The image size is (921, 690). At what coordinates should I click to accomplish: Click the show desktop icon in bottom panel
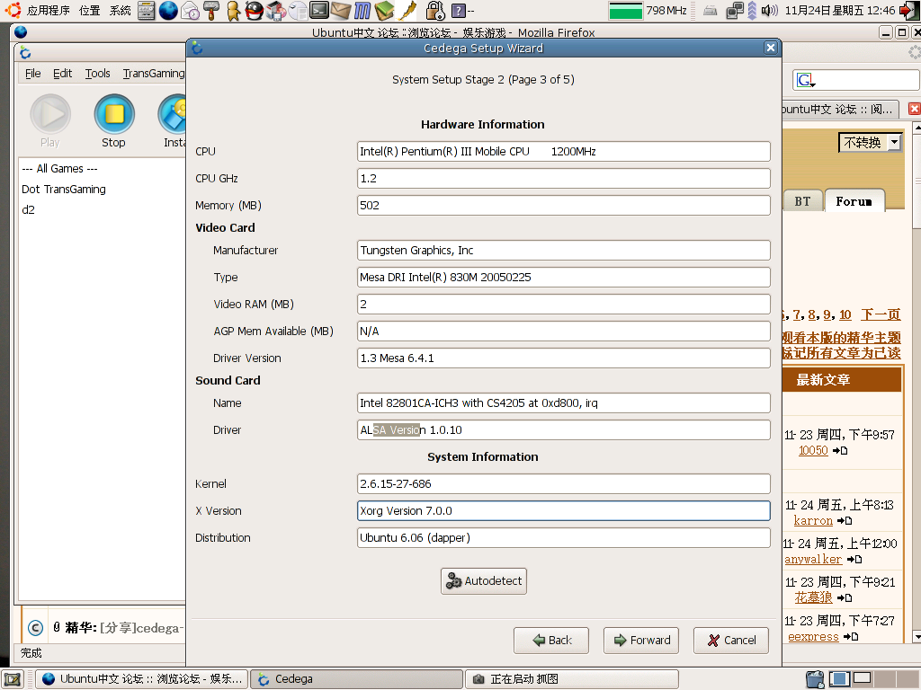(x=13, y=679)
